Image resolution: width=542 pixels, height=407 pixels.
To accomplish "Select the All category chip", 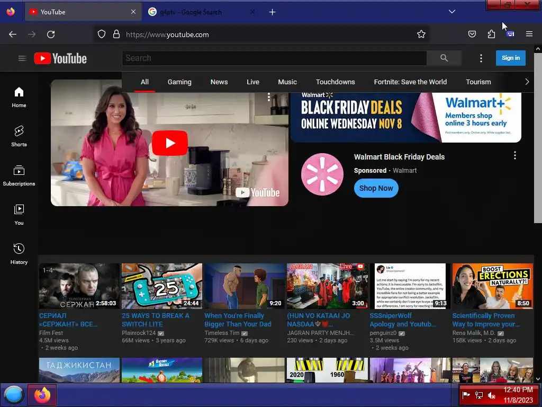I will (144, 82).
